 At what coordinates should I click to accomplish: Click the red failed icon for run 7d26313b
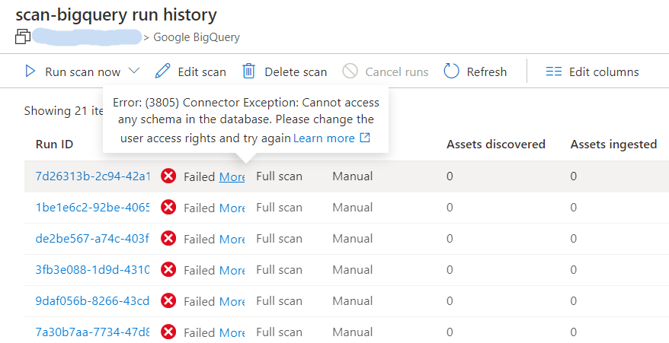pyautogui.click(x=169, y=176)
